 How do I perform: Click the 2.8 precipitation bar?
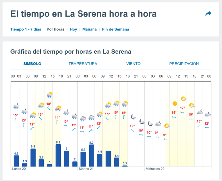click(41, 163)
